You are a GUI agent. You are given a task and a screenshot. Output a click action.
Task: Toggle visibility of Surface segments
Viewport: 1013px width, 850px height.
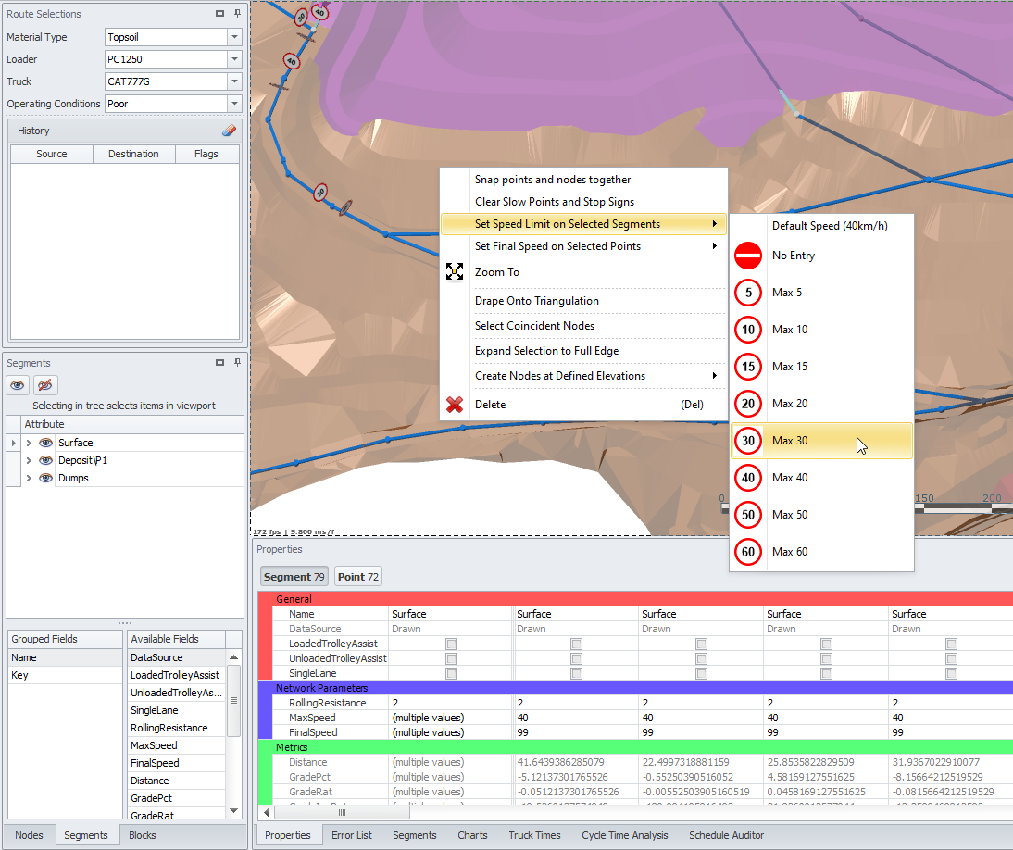(45, 443)
